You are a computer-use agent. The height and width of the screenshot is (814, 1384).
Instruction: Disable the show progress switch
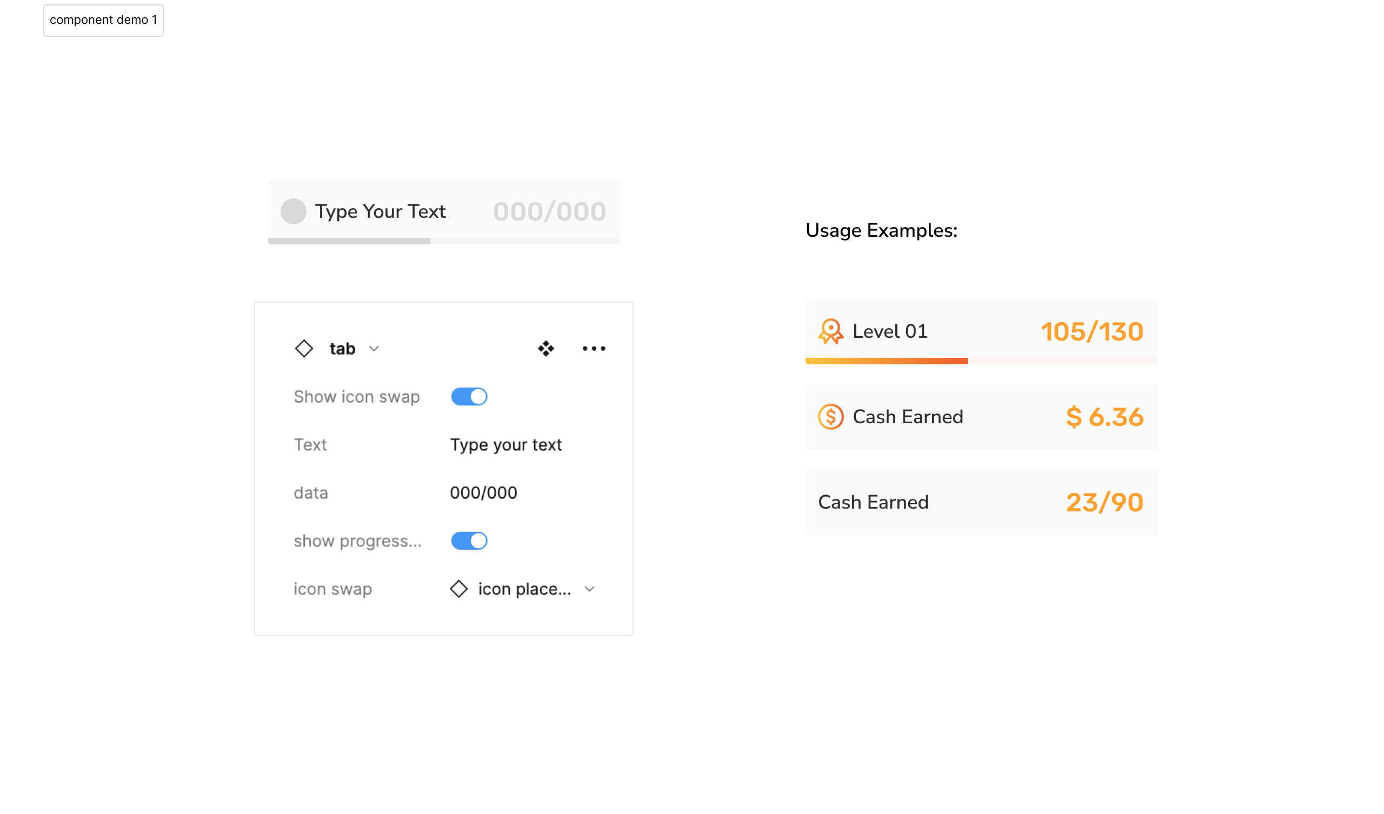click(x=469, y=541)
